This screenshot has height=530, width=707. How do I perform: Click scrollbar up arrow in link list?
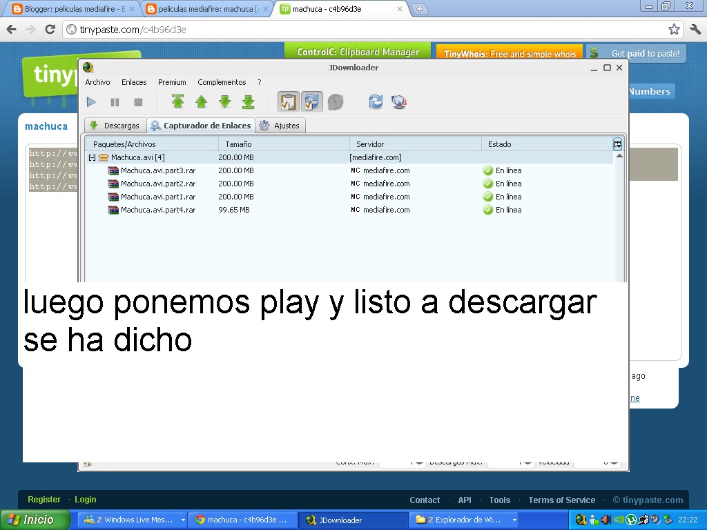619,155
